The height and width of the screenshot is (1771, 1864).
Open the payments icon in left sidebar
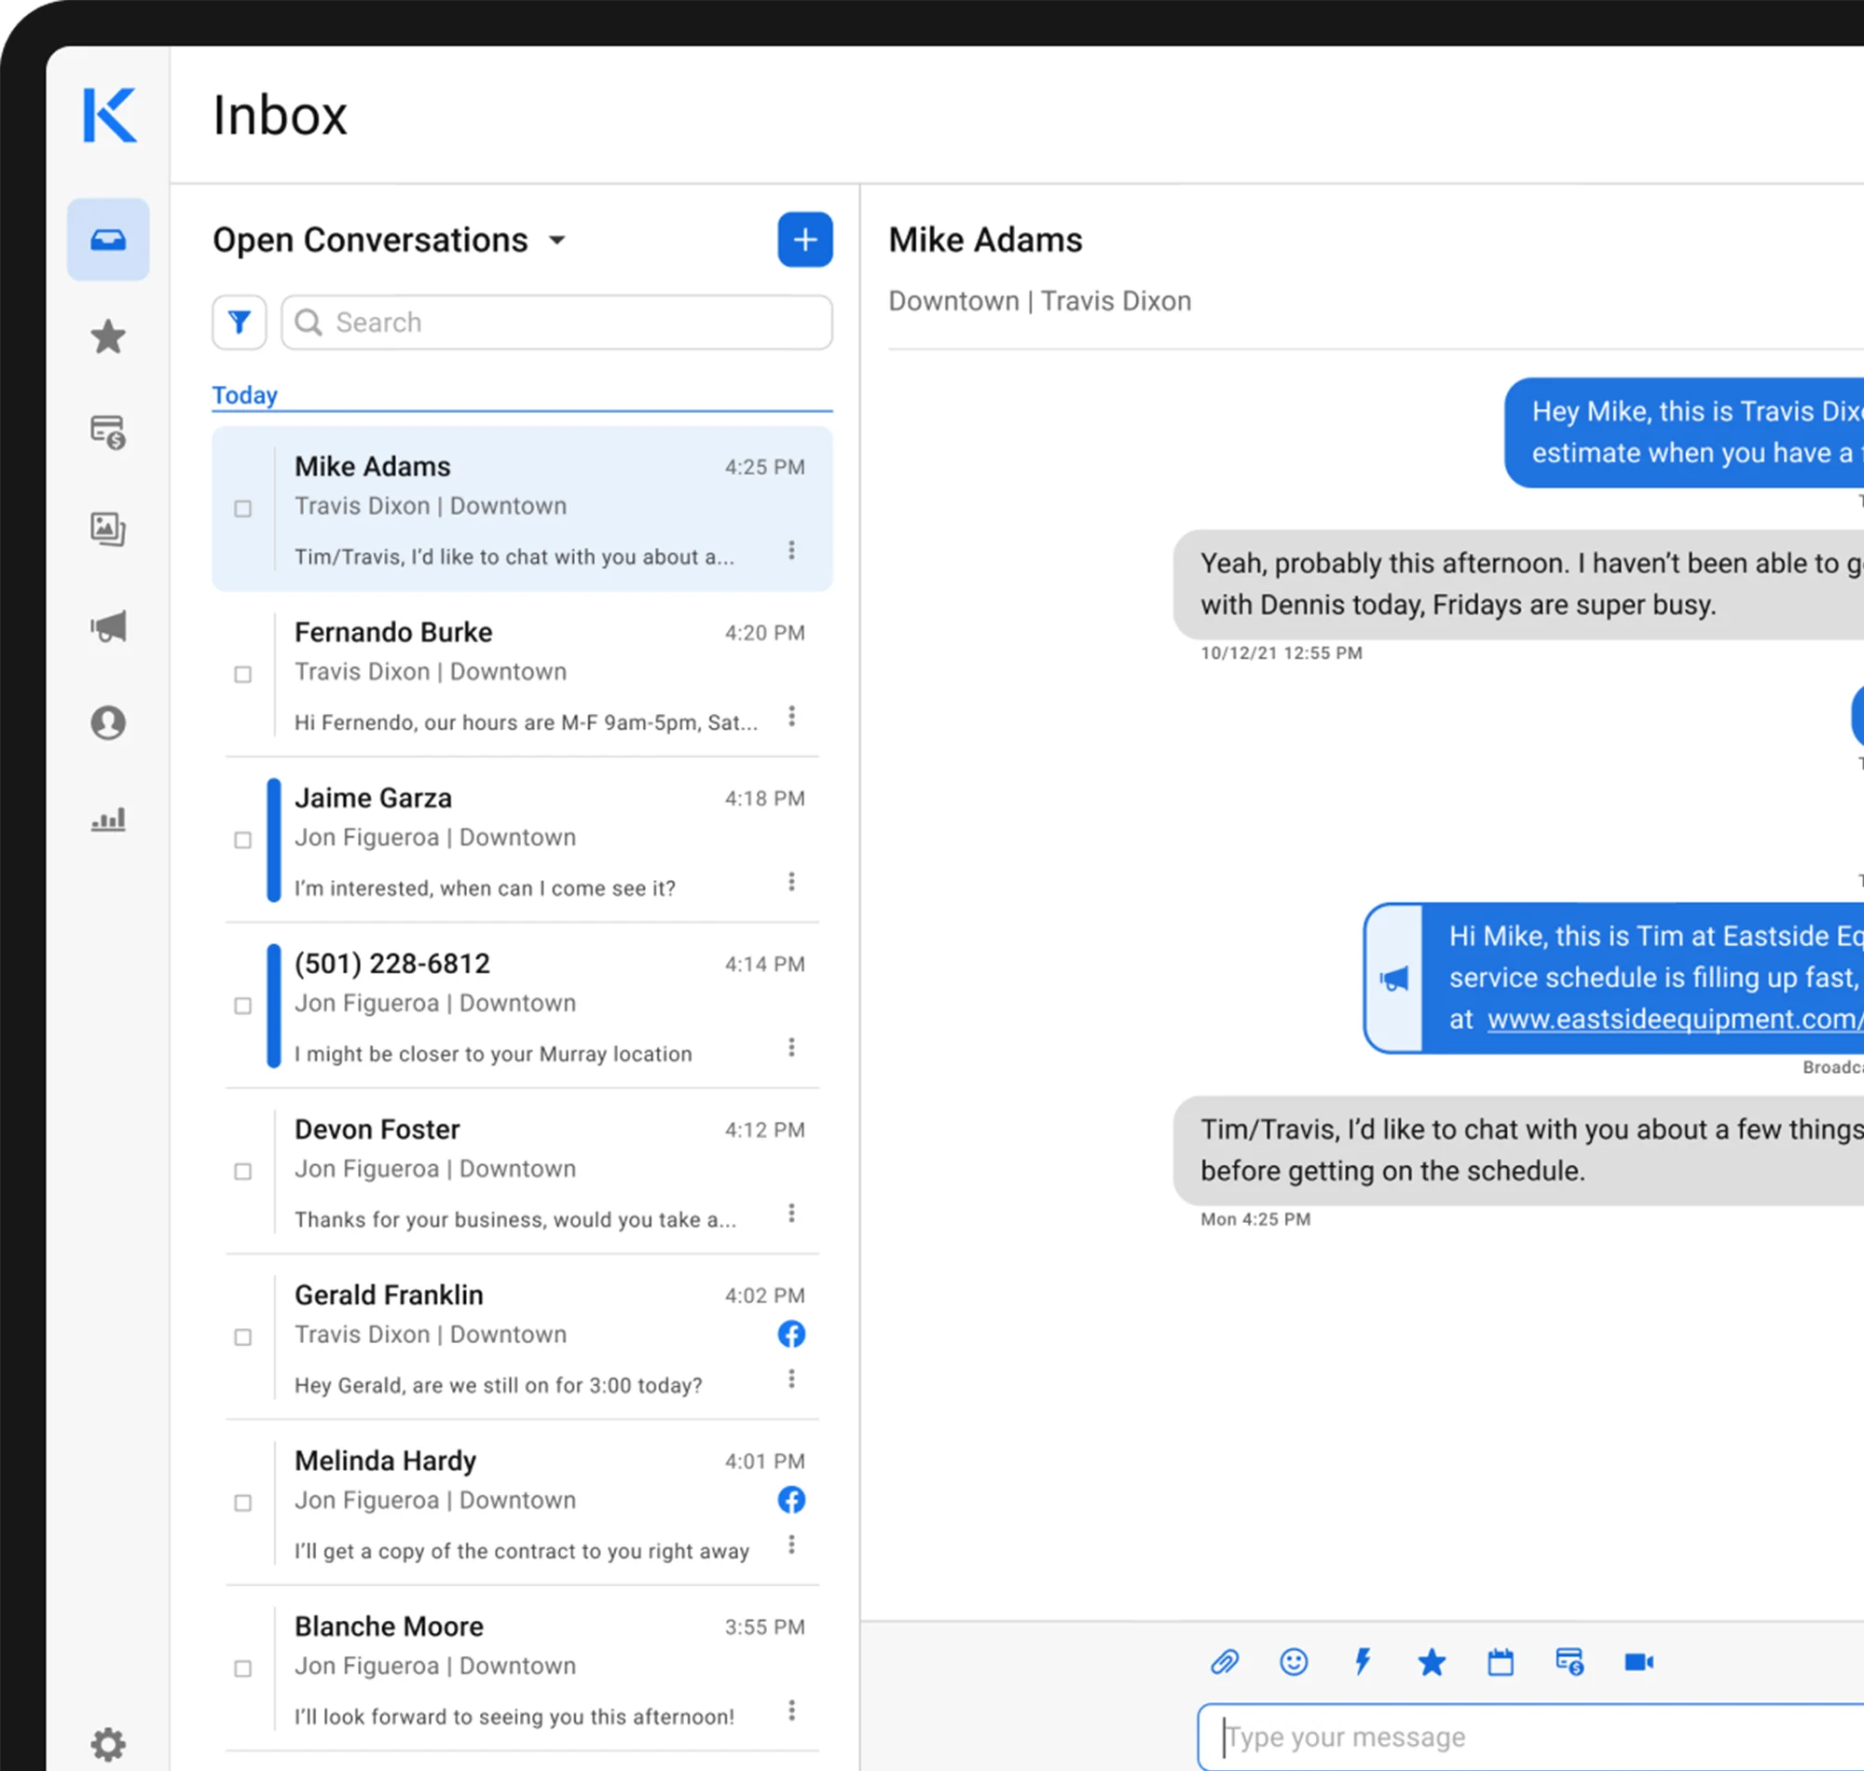point(107,433)
